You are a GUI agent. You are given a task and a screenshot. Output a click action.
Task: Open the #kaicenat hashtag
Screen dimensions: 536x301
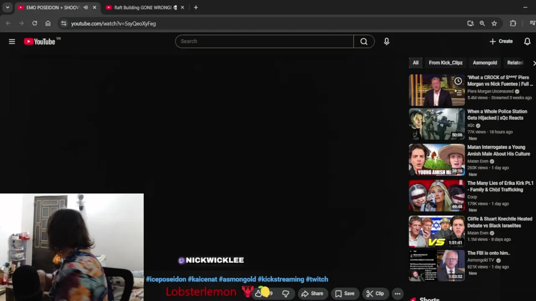tap(202, 279)
